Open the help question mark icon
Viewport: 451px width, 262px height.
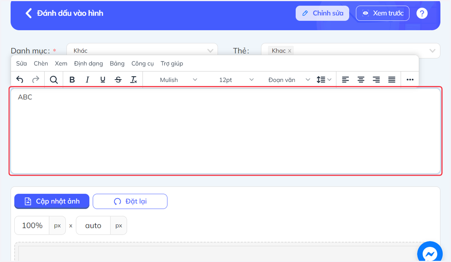point(422,13)
